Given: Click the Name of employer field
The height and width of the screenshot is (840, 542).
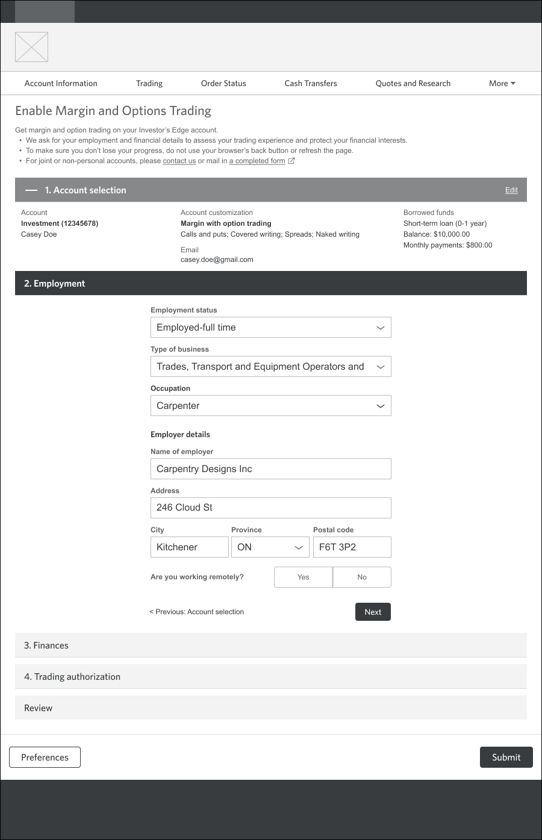Looking at the screenshot, I should (271, 469).
